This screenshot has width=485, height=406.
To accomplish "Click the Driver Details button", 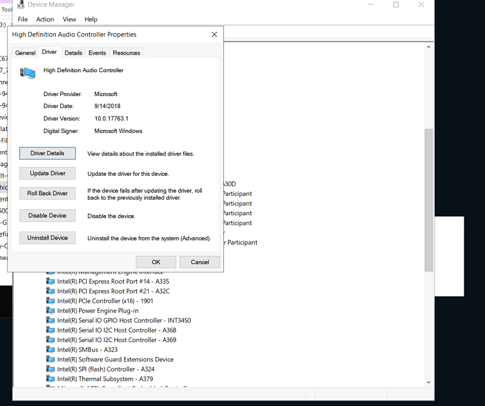I will pyautogui.click(x=47, y=153).
